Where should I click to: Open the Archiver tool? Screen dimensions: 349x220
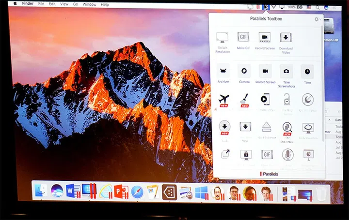point(223,73)
